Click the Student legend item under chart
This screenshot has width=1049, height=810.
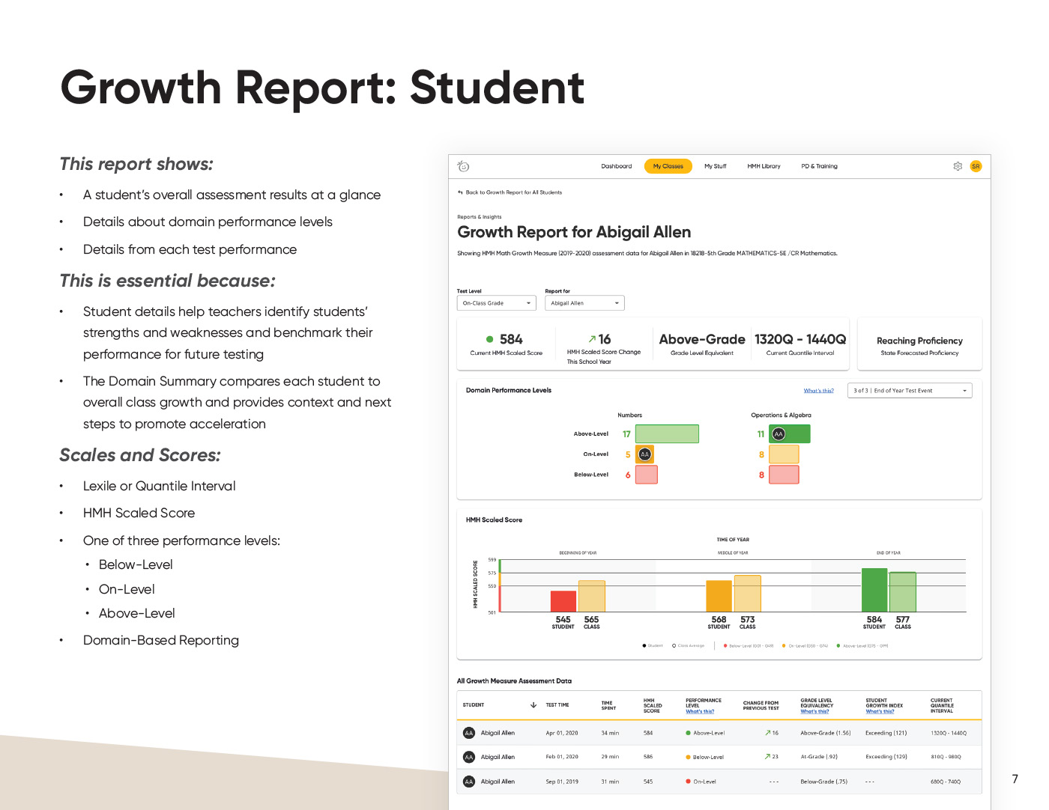[653, 645]
